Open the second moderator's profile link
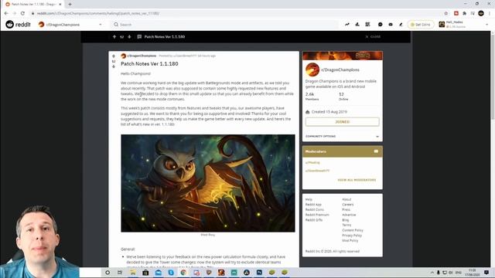495x278 pixels. point(317,171)
